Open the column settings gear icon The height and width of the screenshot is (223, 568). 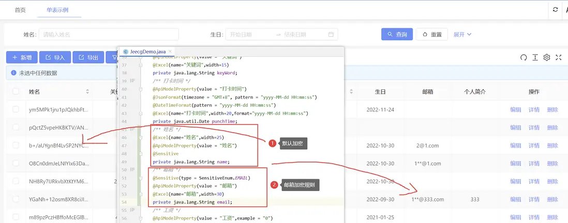click(x=547, y=57)
